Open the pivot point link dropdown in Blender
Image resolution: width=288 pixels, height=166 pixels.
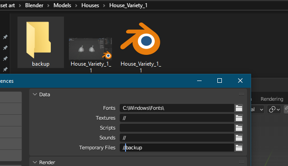coord(274,110)
